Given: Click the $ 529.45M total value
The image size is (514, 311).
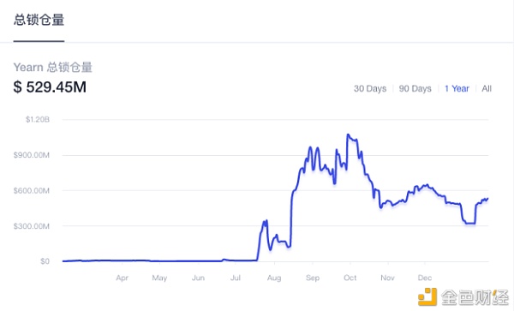Looking at the screenshot, I should (x=50, y=87).
